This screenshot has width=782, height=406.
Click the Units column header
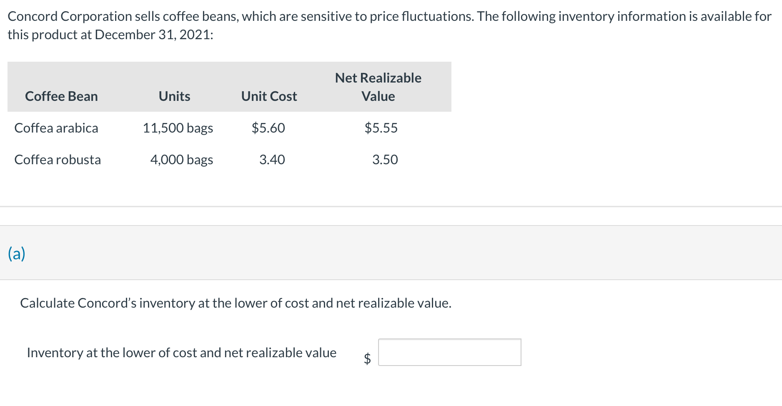174,96
